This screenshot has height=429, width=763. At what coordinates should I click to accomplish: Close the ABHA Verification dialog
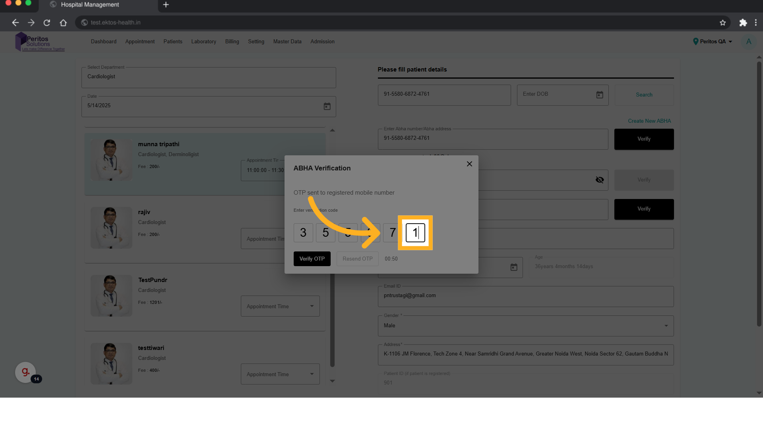pos(469,164)
